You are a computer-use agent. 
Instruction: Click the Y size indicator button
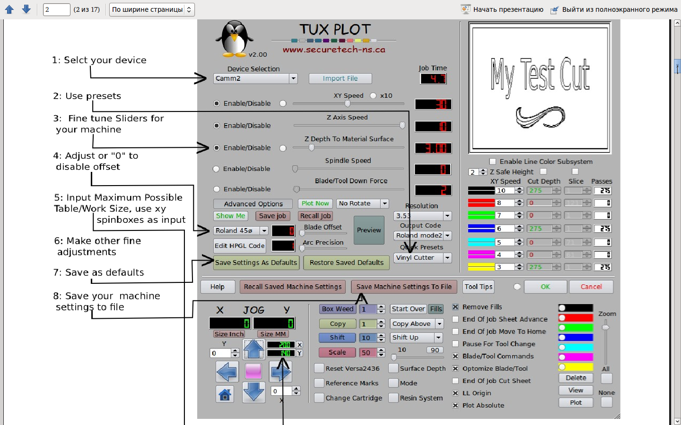[x=299, y=353]
